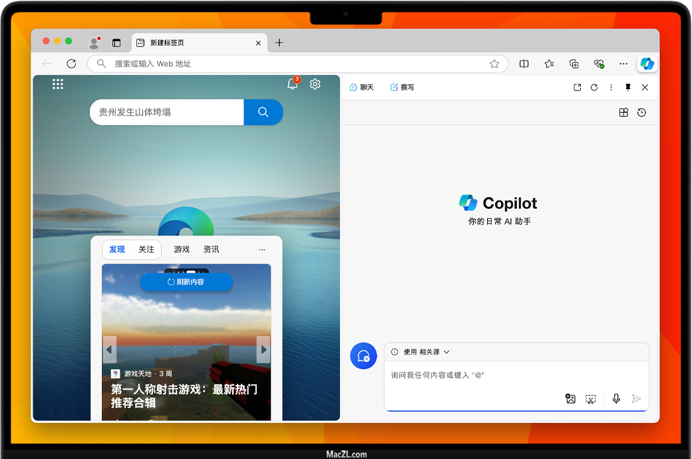Viewport: 692px width, 459px height.
Task: Pin the Copilot sidebar panel
Action: tap(628, 87)
